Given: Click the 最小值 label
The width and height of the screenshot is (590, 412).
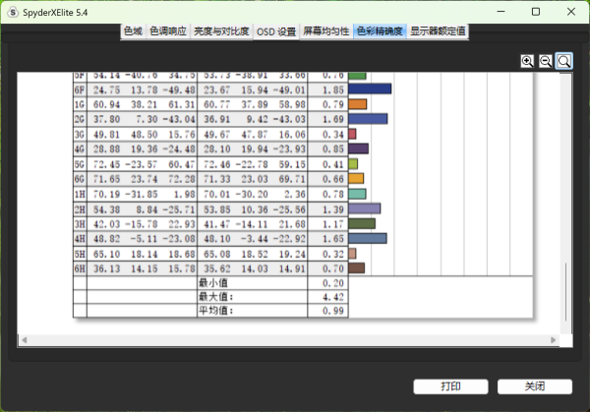Looking at the screenshot, I should click(213, 283).
